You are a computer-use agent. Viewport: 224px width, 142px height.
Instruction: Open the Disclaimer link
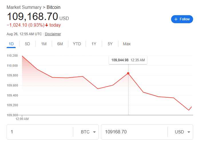coord(53,34)
